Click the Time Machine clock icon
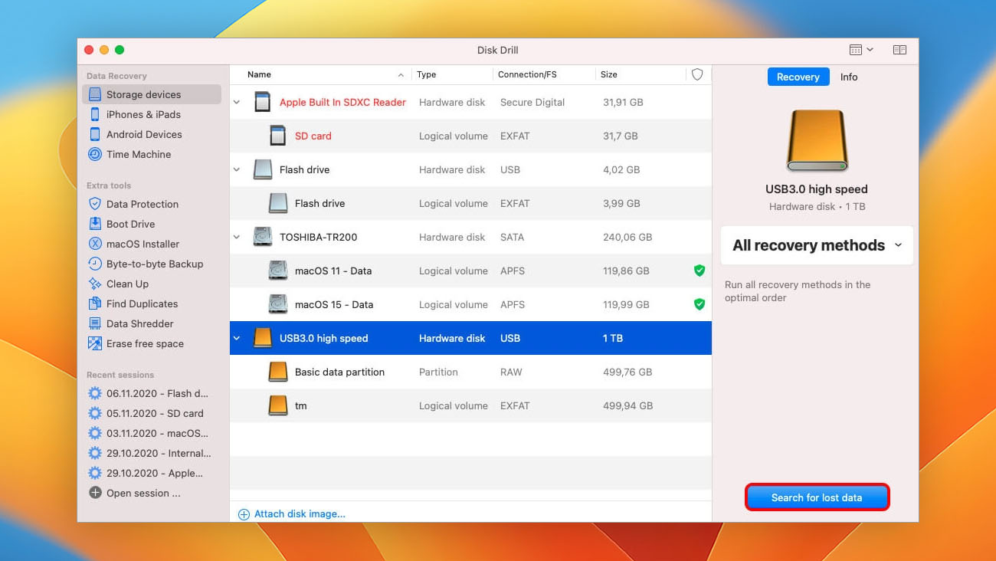 [95, 154]
